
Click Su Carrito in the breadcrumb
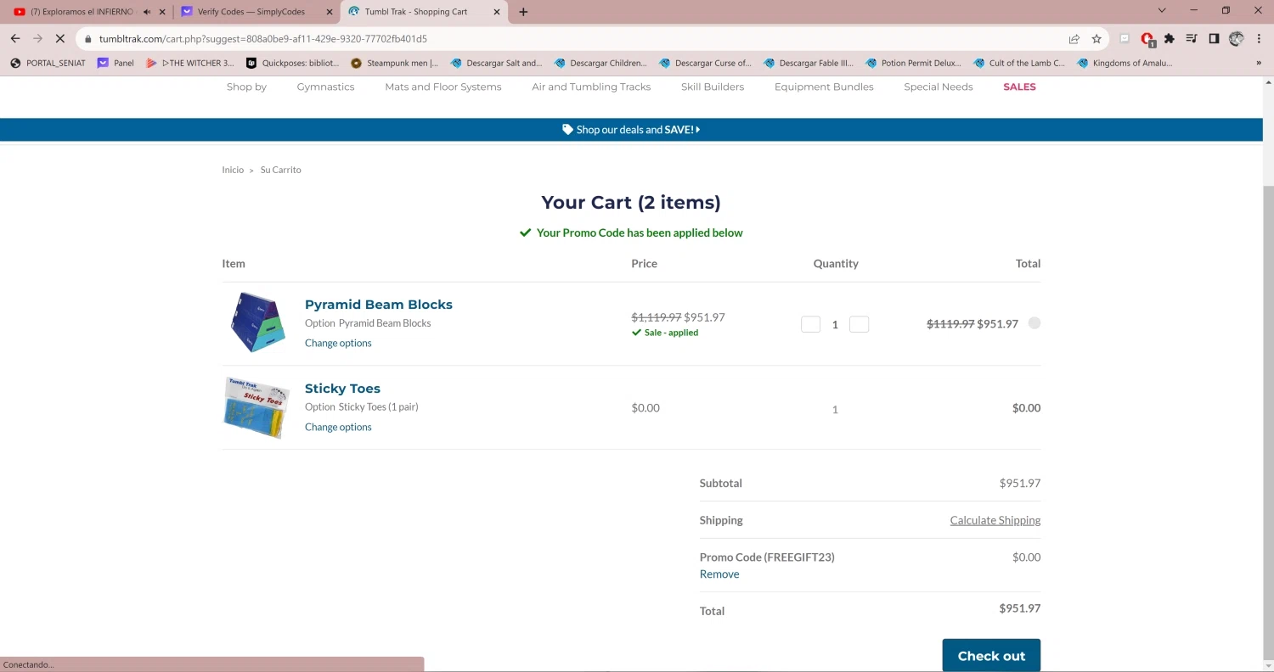point(280,170)
